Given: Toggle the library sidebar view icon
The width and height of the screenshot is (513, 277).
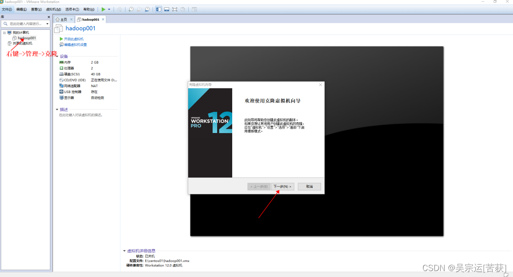Looking at the screenshot, I should 158,10.
